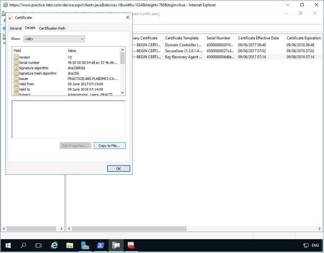The height and width of the screenshot is (253, 324).
Task: Open the red toolbox Administrative Tools taskbar icon
Action: [131, 245]
